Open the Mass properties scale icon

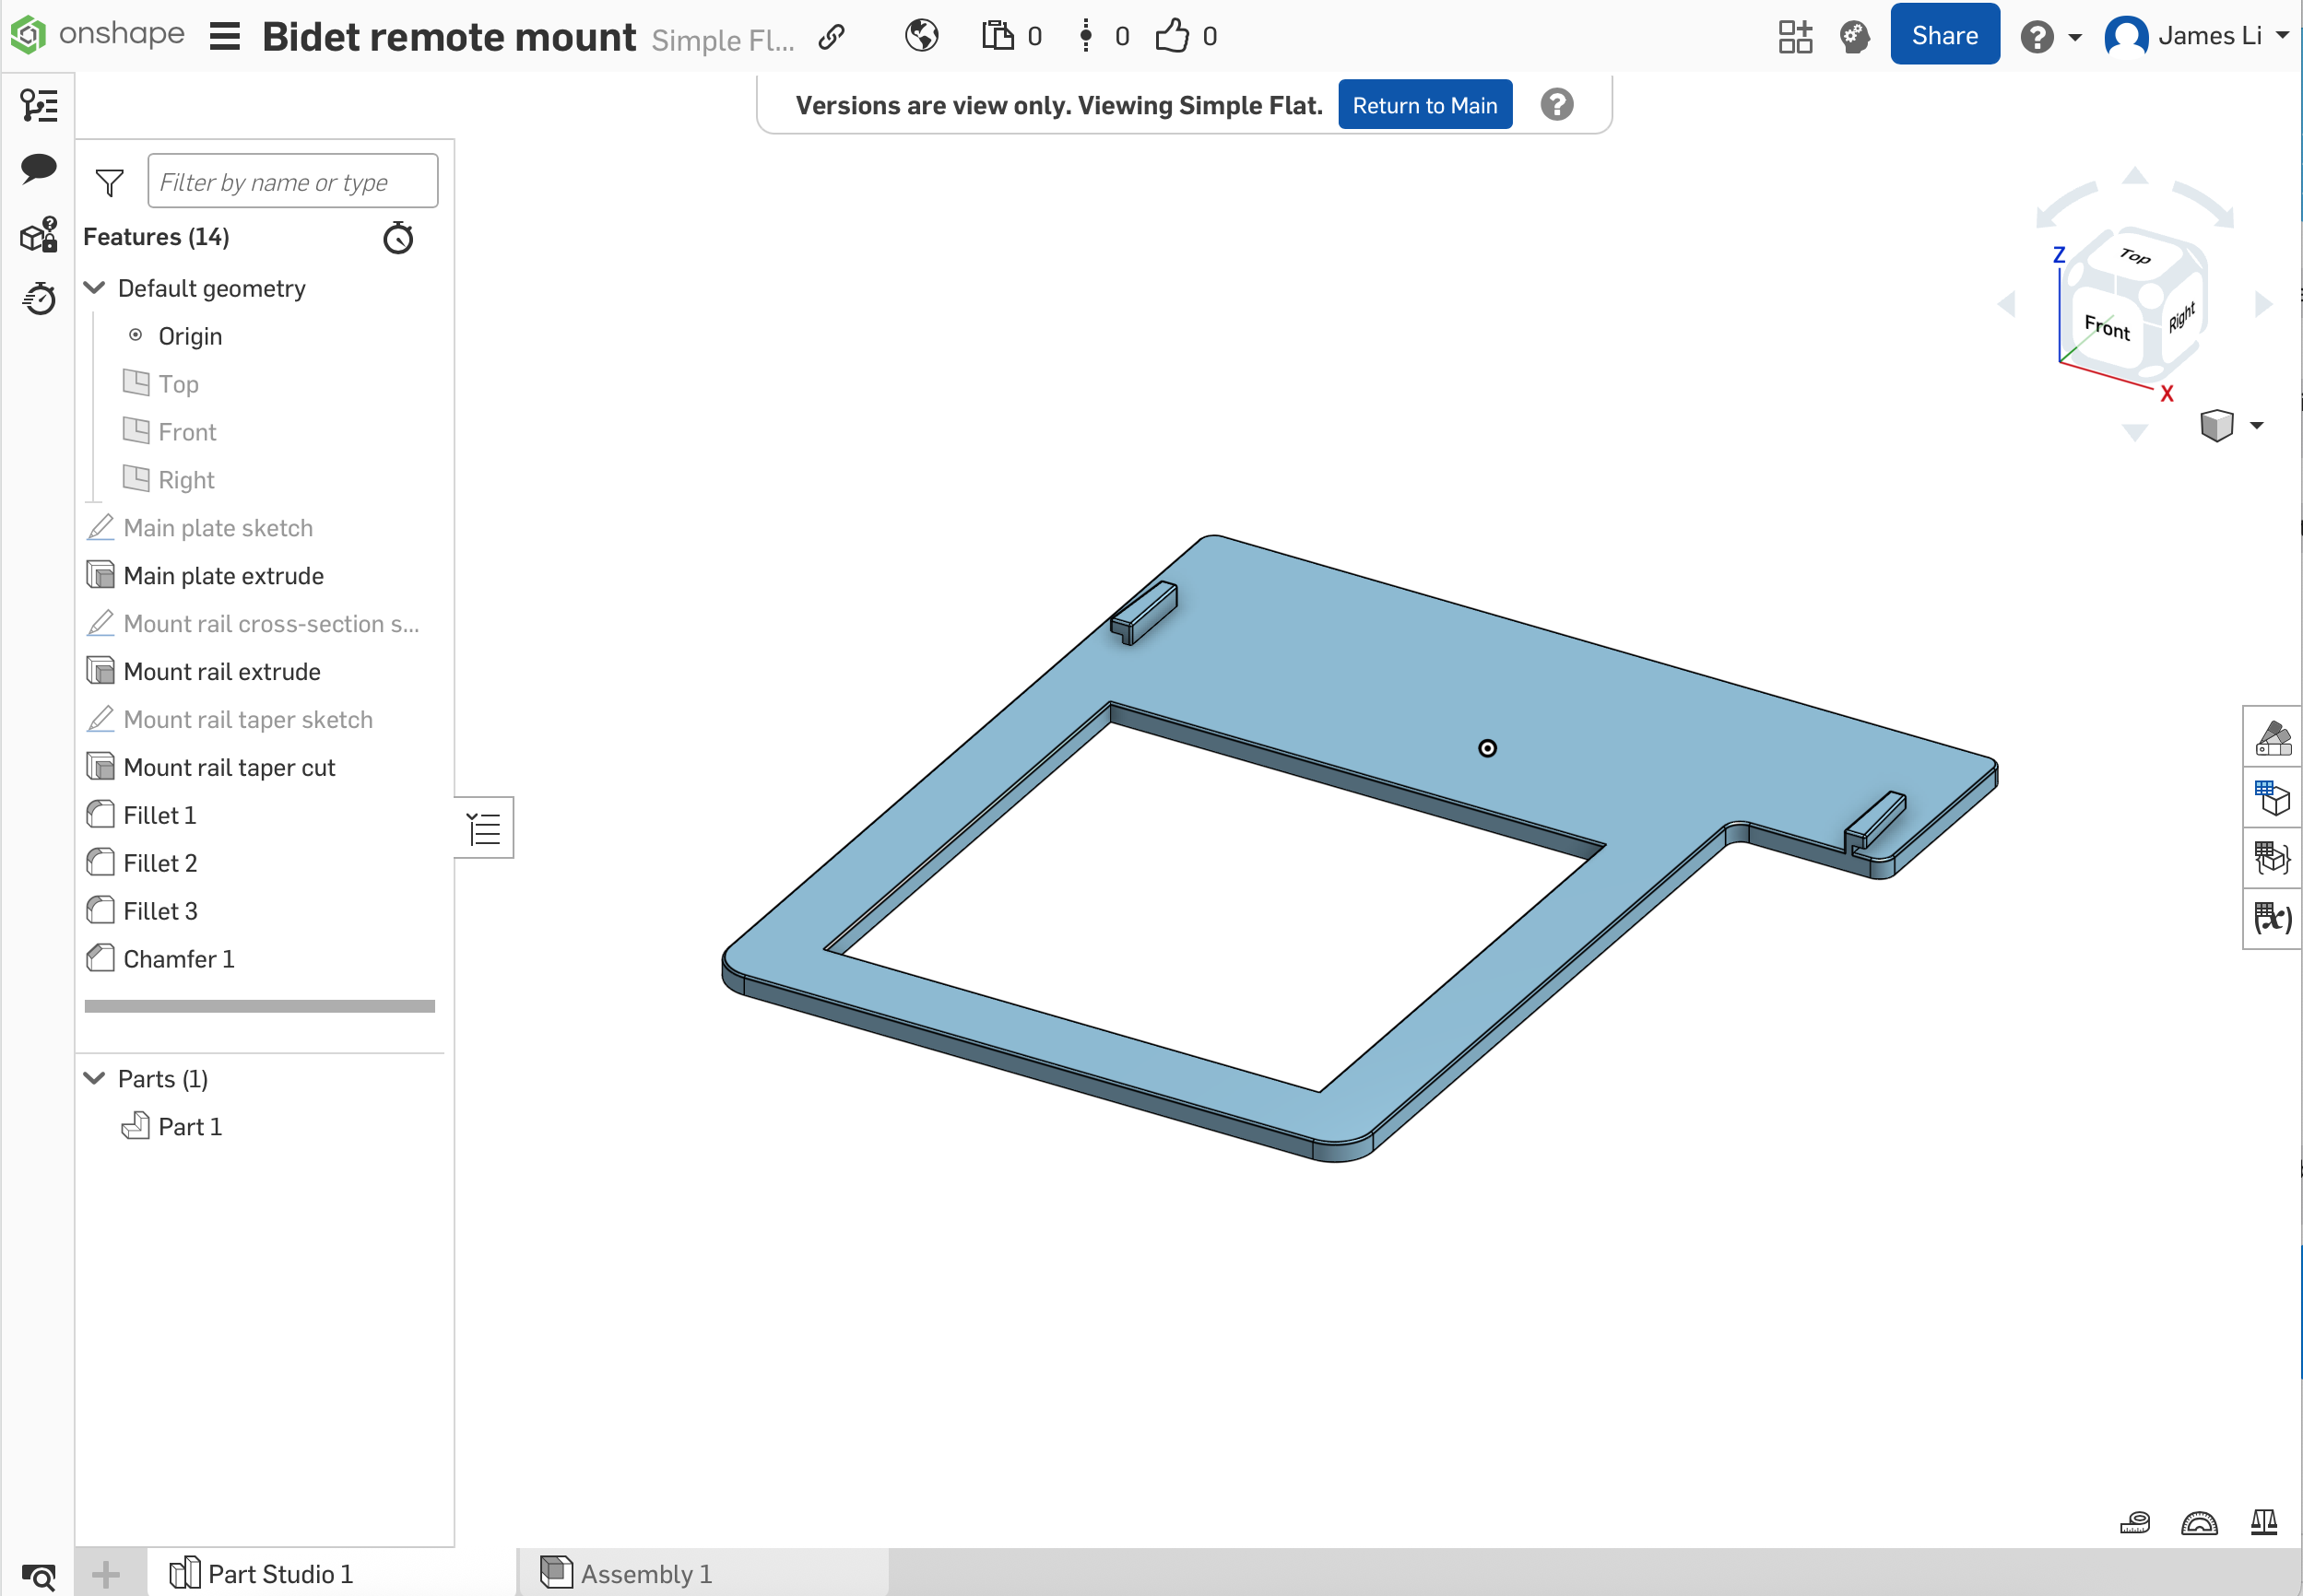(2263, 1522)
